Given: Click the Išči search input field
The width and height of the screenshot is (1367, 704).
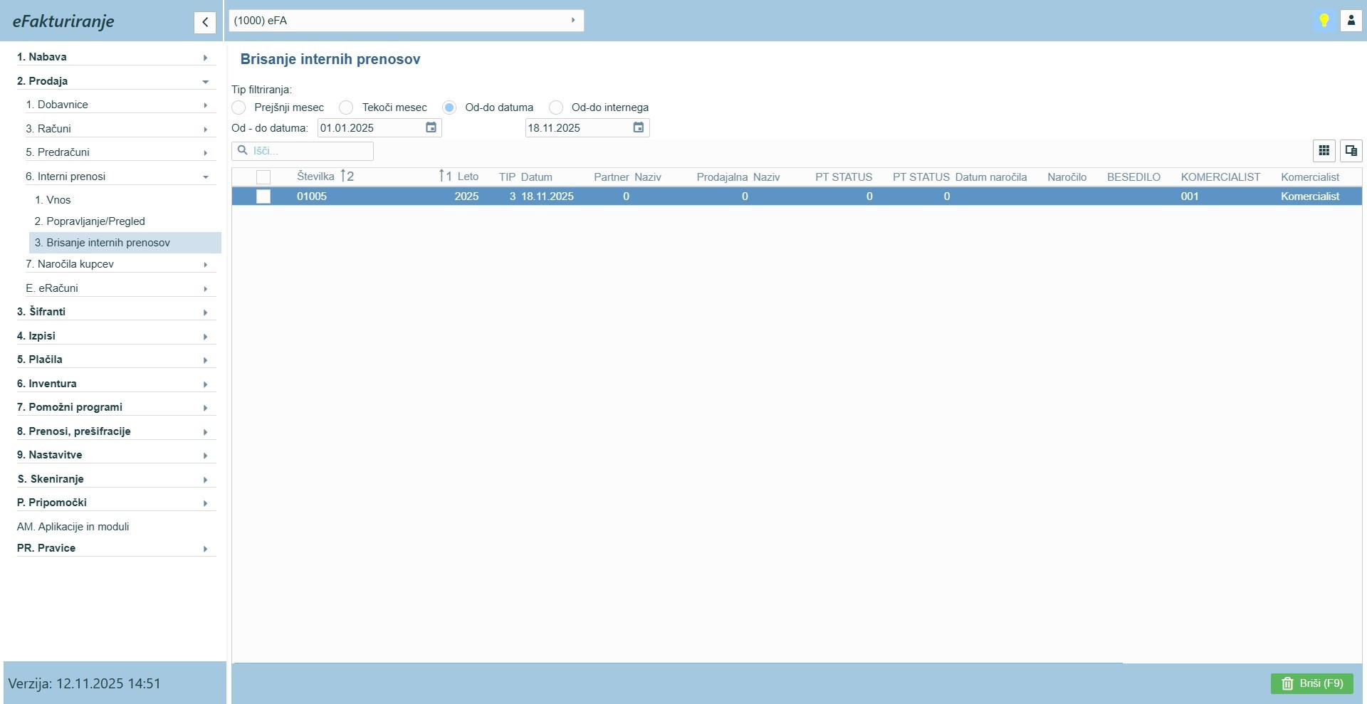Looking at the screenshot, I should click(x=310, y=151).
